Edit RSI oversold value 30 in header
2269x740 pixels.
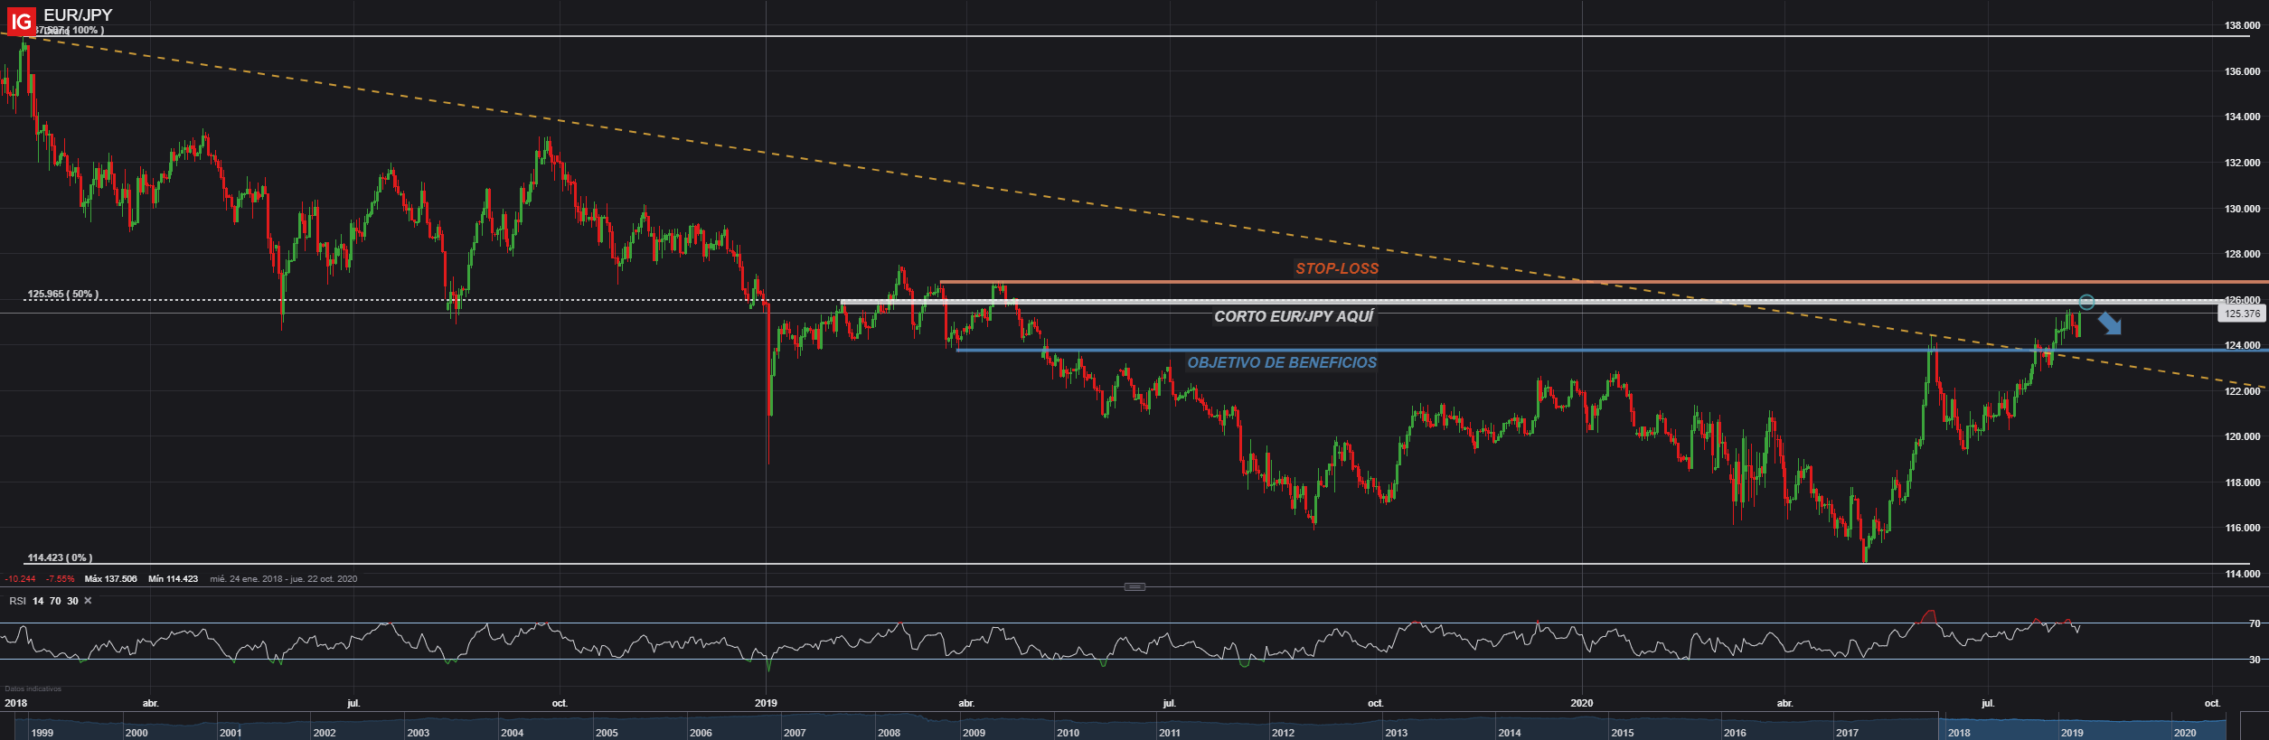[72, 601]
